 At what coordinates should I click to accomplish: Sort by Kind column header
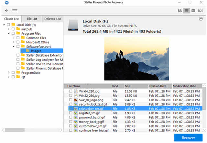118,86
